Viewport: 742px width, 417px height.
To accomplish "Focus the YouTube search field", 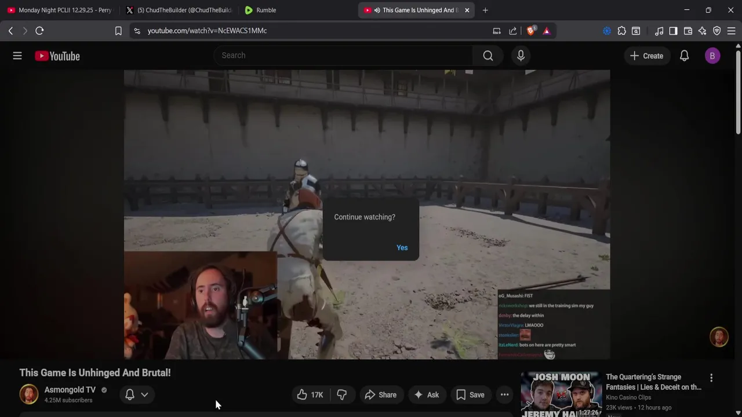I will pos(343,56).
